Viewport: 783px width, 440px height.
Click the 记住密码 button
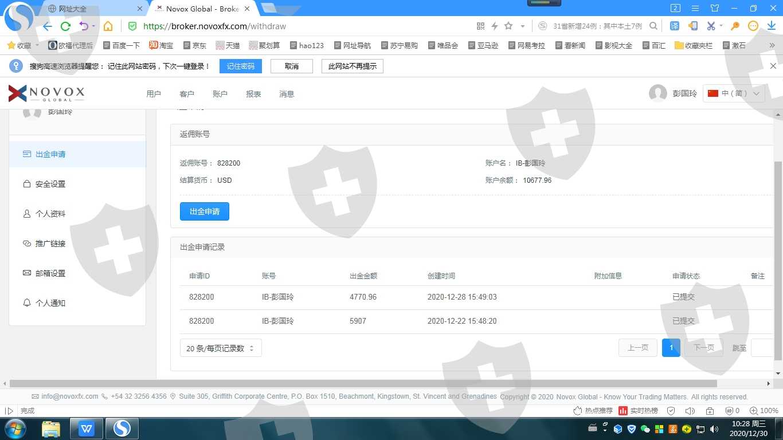(x=240, y=66)
